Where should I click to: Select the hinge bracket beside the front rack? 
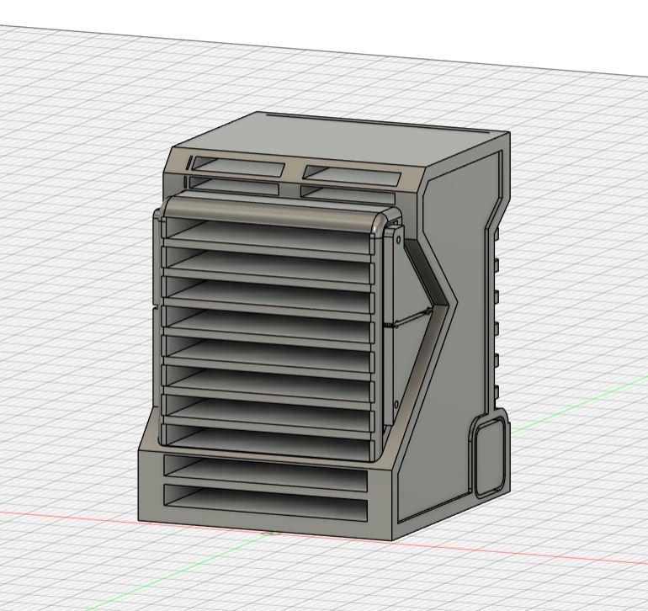[393, 327]
